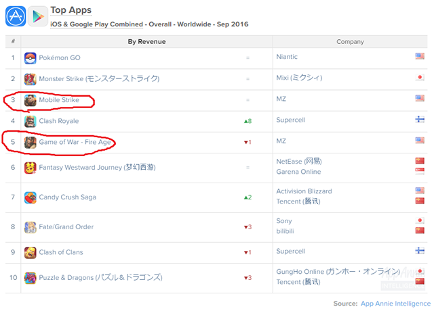
Task: Open the bilibili company link
Action: click(x=285, y=231)
